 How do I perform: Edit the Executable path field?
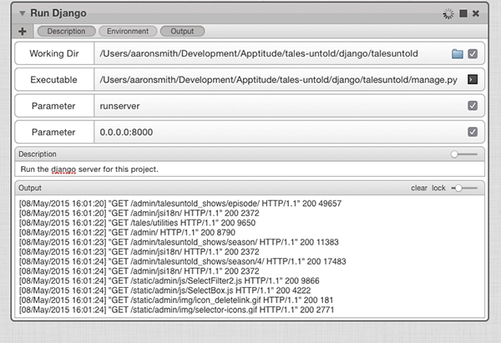(280, 79)
